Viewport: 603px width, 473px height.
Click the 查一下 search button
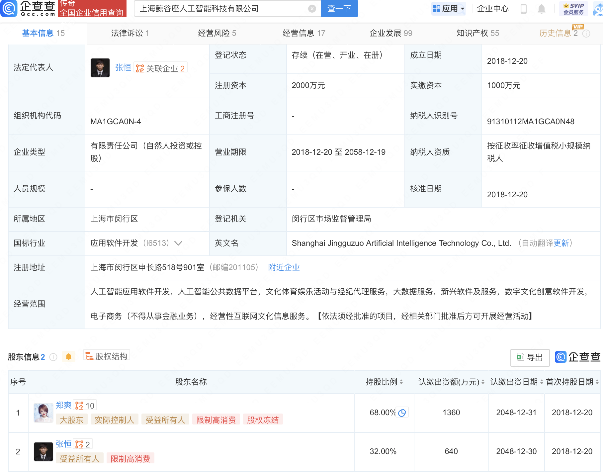pos(339,8)
